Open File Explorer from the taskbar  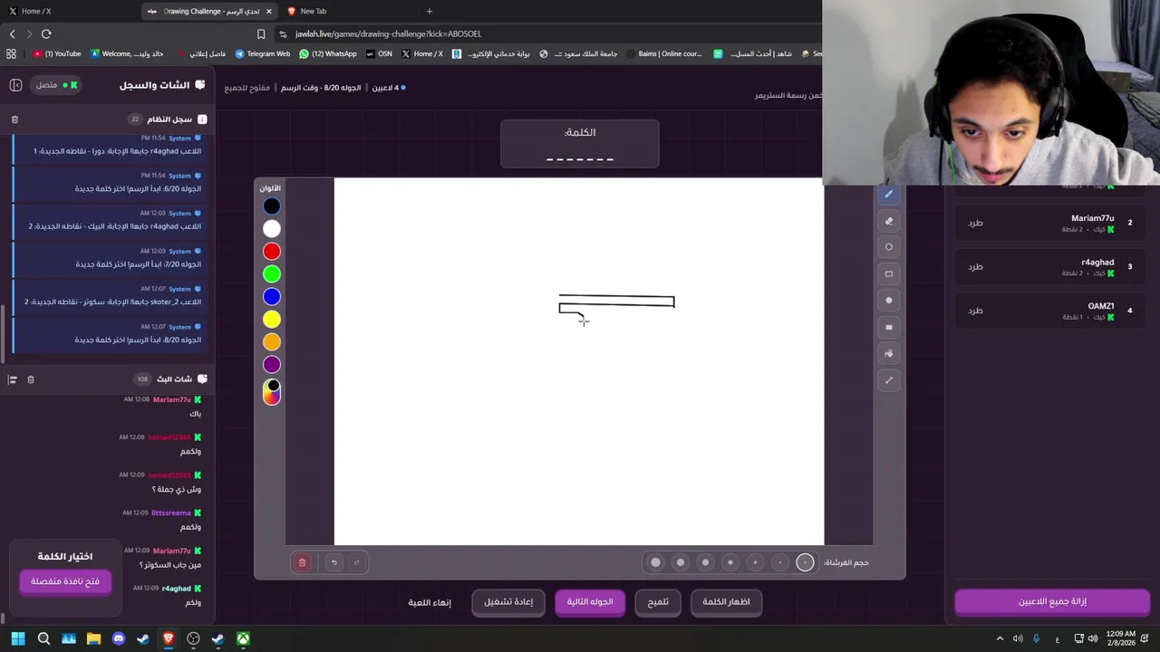click(x=93, y=638)
